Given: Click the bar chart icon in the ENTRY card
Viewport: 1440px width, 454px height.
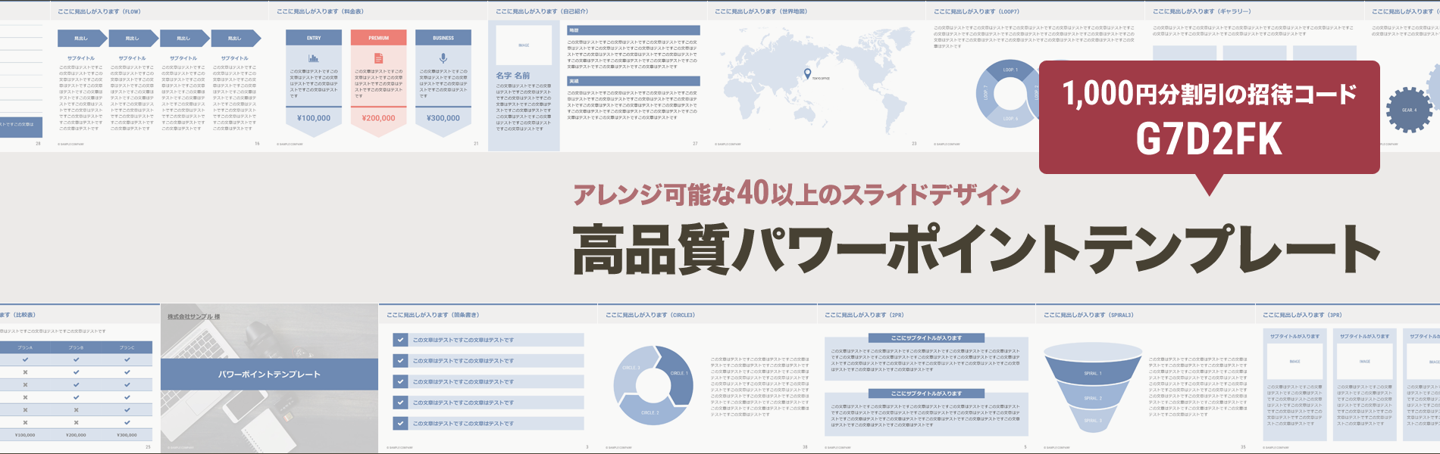Looking at the screenshot, I should 314,58.
